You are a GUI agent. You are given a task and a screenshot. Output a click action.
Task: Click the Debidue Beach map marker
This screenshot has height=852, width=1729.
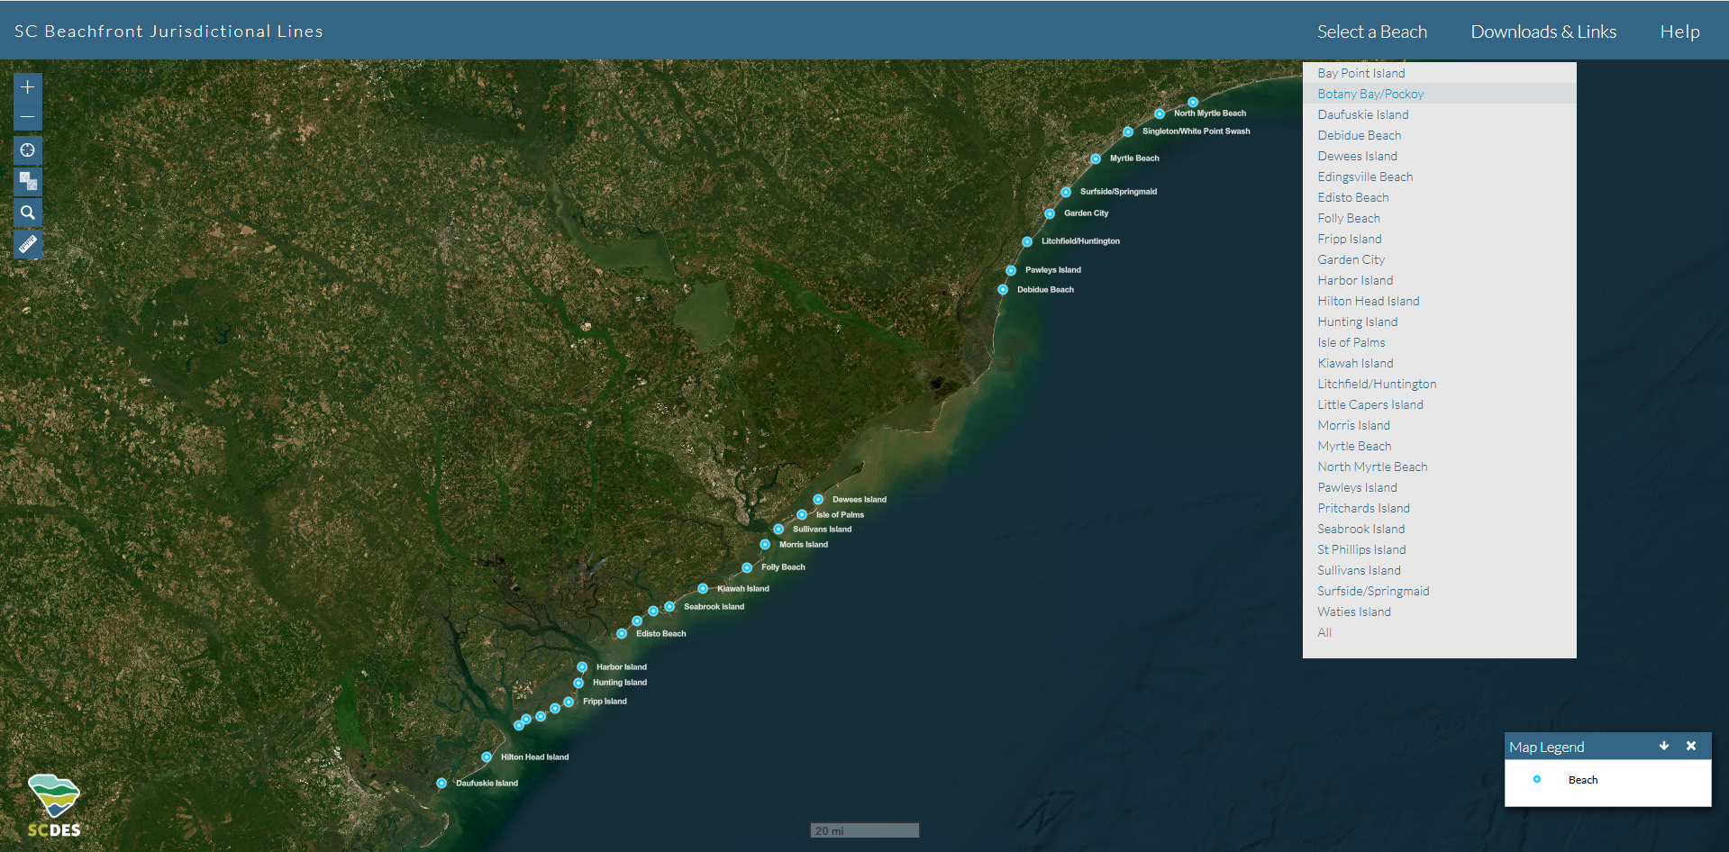click(1003, 290)
